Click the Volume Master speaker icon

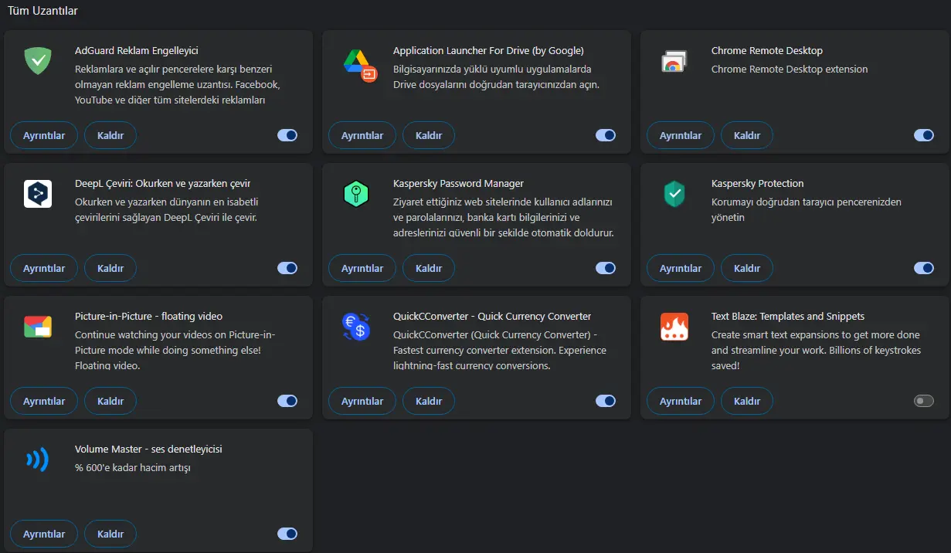[37, 460]
